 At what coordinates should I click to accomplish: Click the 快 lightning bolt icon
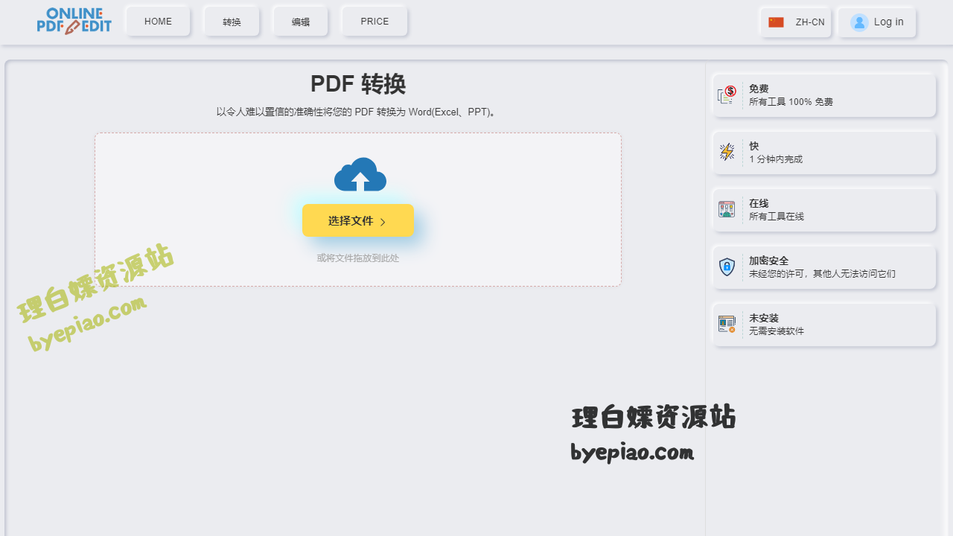(727, 153)
